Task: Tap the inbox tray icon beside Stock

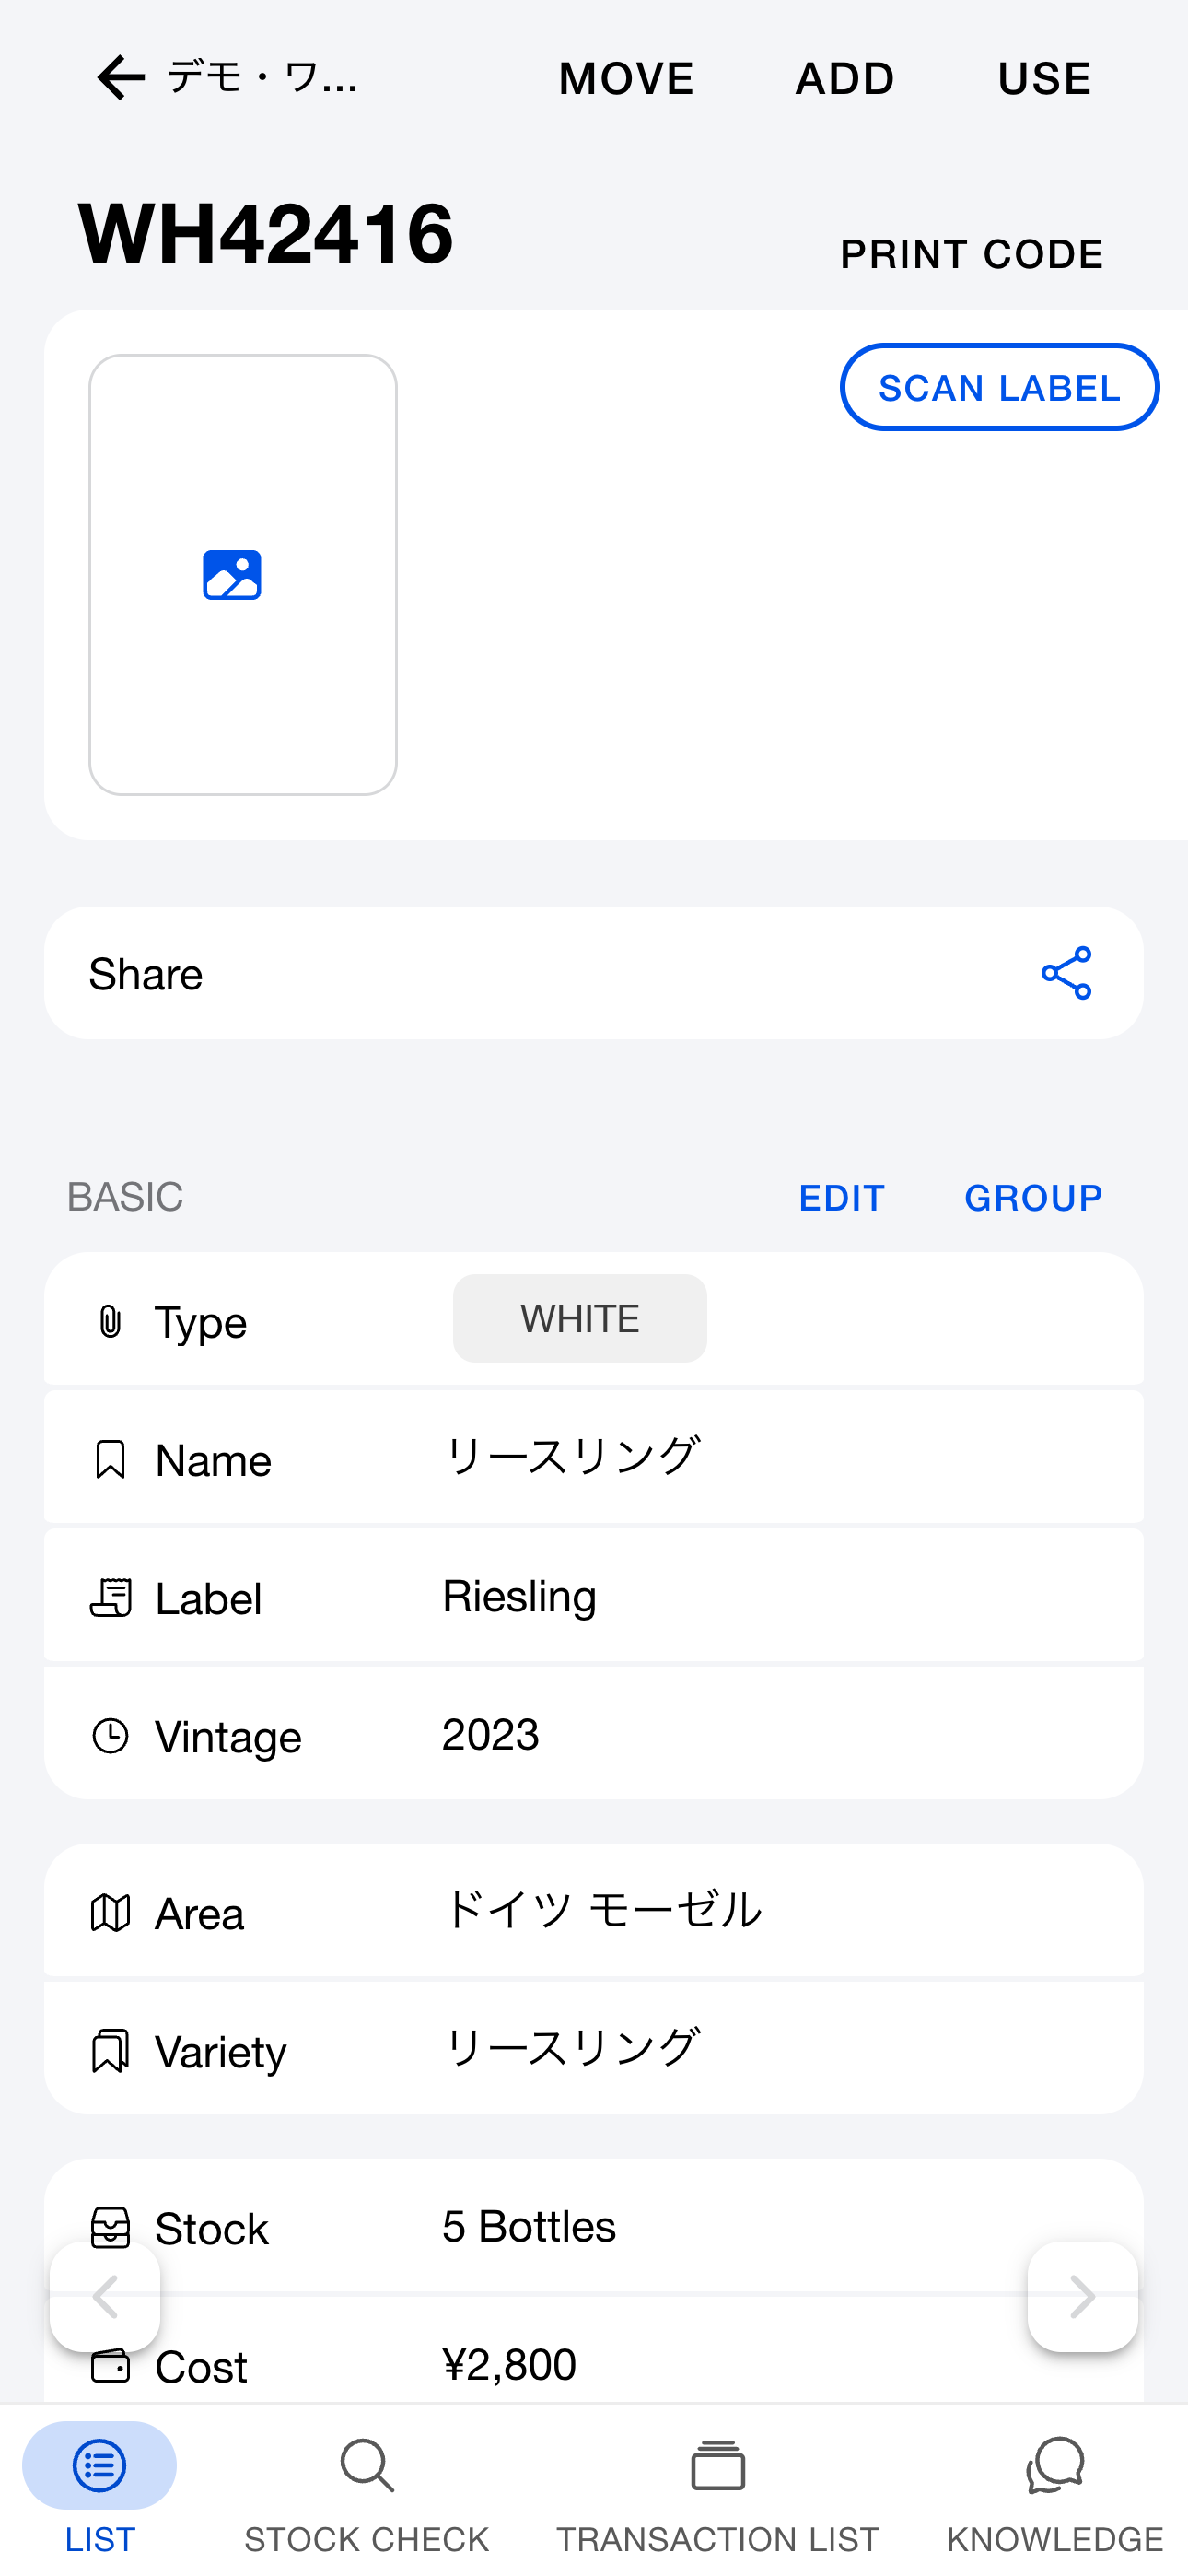Action: 110,2227
